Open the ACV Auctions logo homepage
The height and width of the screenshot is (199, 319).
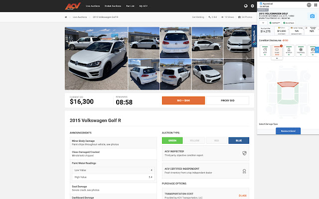[73, 6]
